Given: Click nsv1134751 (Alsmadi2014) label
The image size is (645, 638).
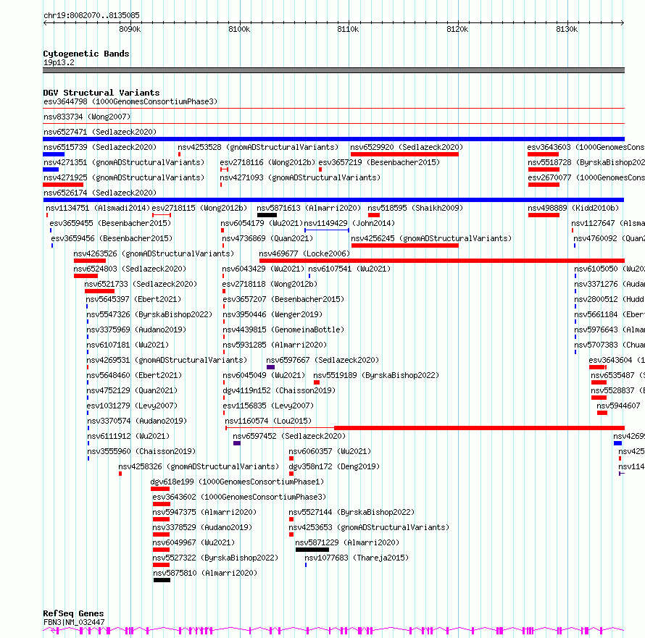Looking at the screenshot, I should [x=98, y=208].
